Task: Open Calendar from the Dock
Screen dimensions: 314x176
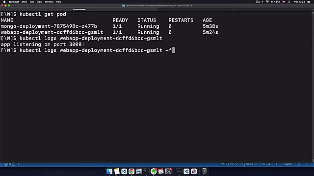Action: pos(161,171)
